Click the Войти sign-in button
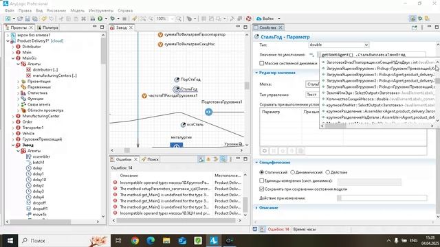The image size is (440, 247). point(265,19)
